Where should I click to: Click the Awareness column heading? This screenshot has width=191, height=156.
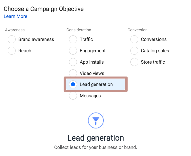(15, 30)
